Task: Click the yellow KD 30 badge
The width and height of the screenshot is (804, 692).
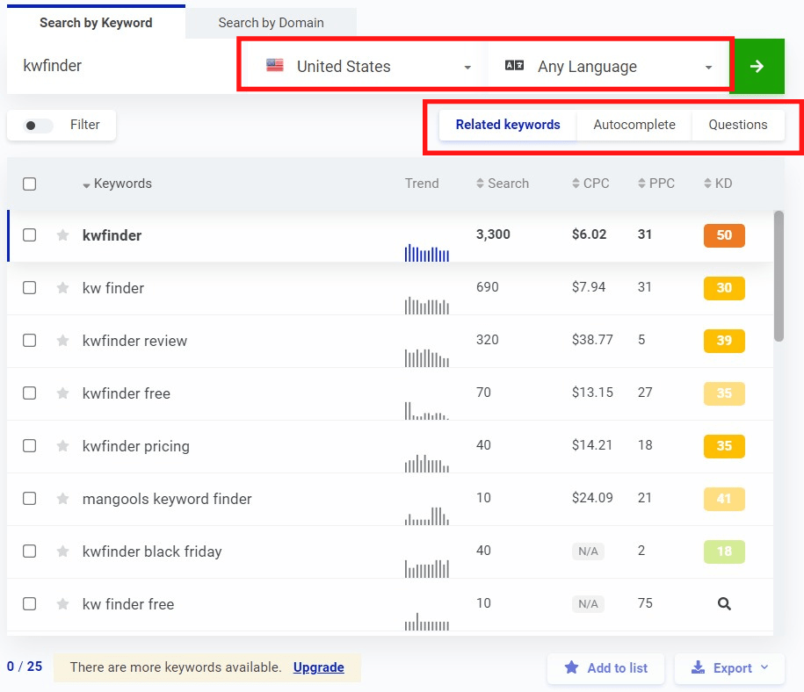Action: click(x=724, y=288)
